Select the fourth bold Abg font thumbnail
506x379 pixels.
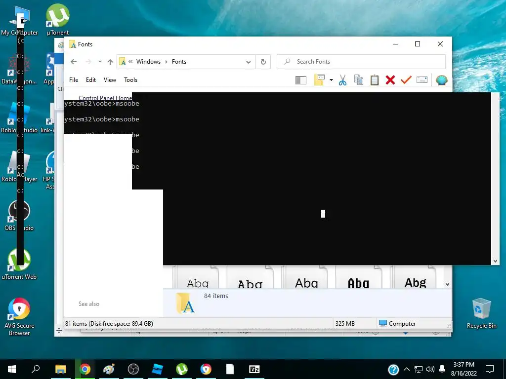(359, 277)
